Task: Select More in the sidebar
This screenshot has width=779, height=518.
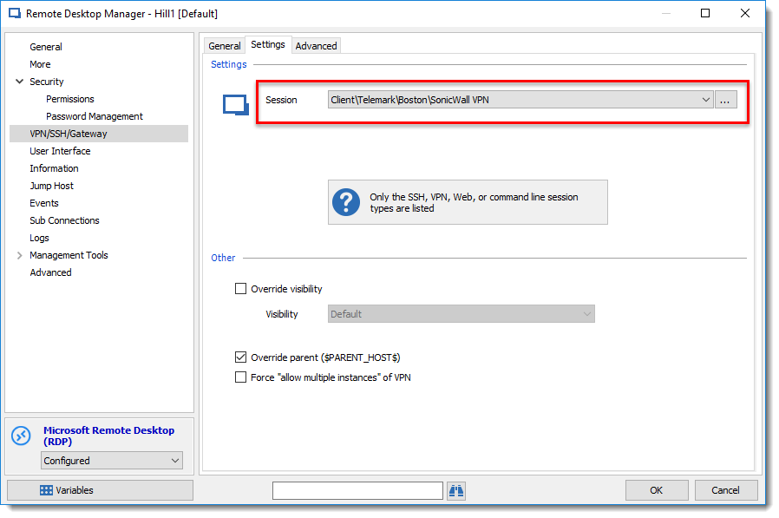Action: tap(40, 64)
